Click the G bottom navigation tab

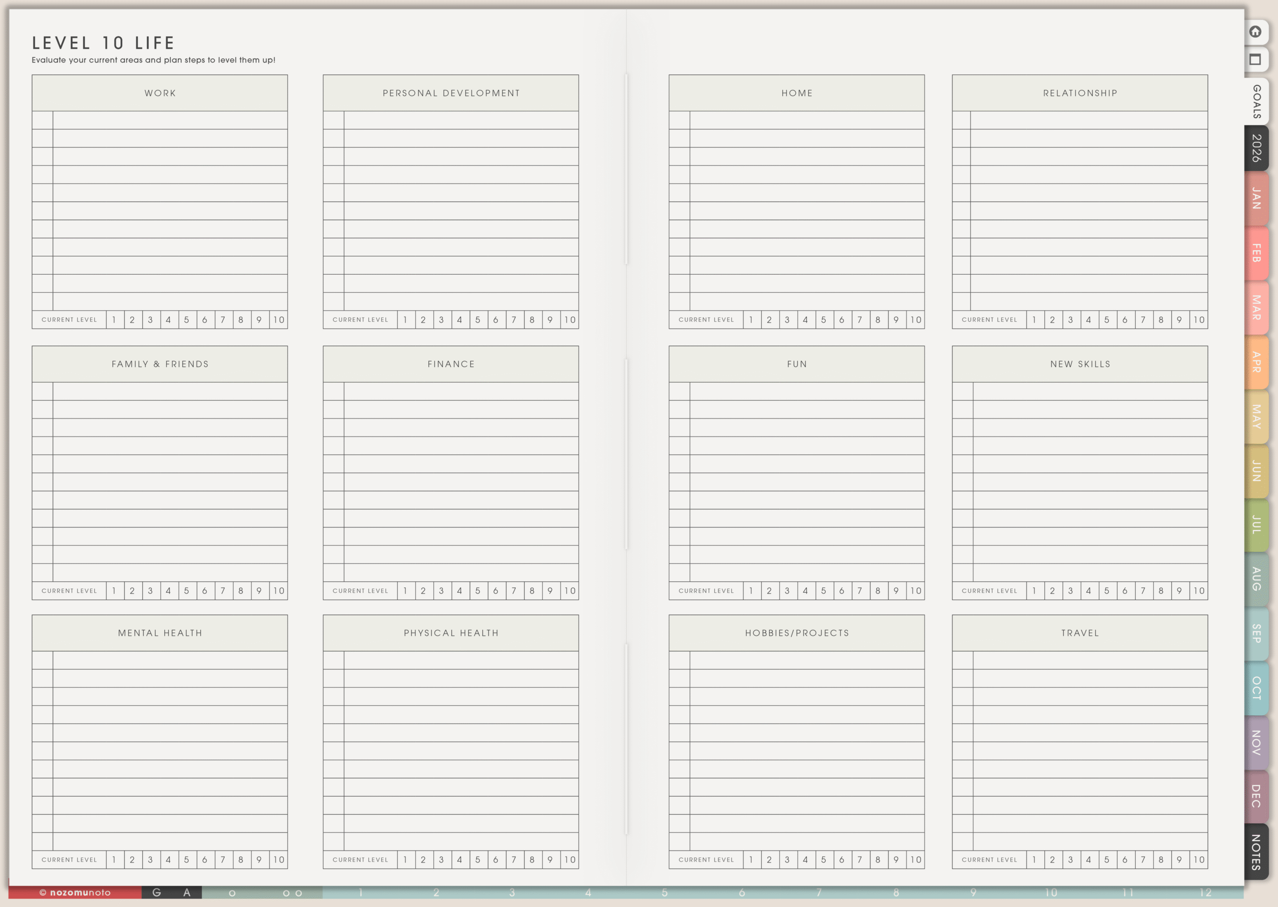click(157, 893)
